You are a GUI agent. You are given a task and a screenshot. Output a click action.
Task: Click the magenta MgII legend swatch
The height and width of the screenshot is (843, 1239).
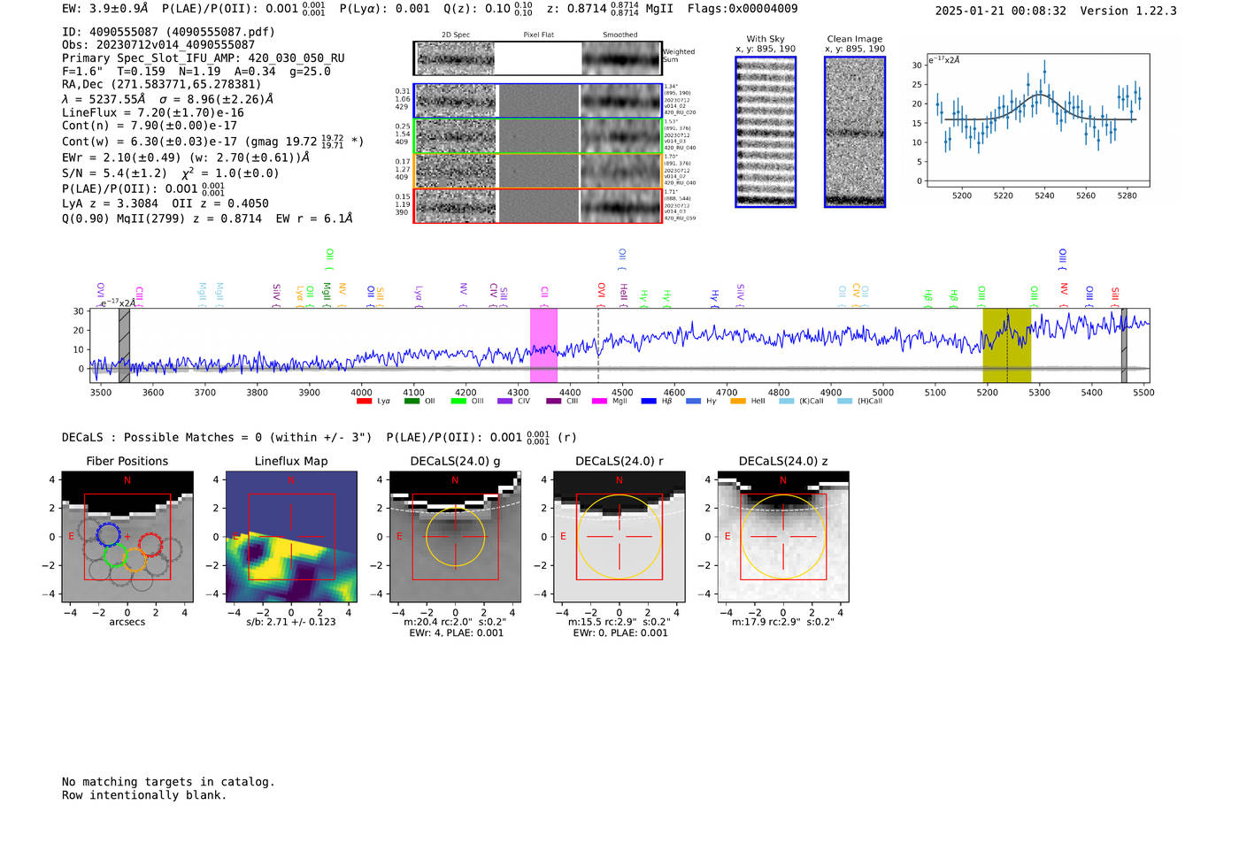600,402
